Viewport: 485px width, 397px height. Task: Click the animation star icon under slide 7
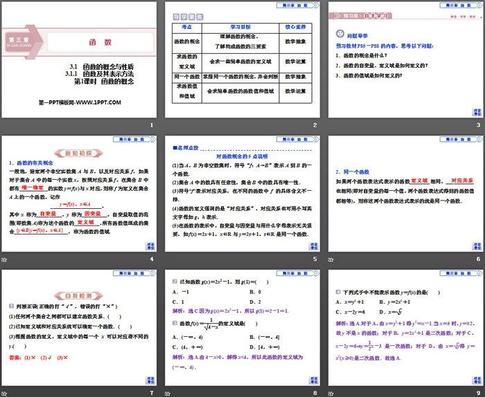point(4,394)
